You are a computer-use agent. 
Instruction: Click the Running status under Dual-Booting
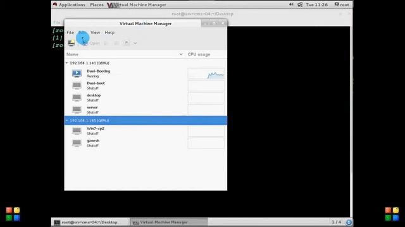(x=93, y=76)
